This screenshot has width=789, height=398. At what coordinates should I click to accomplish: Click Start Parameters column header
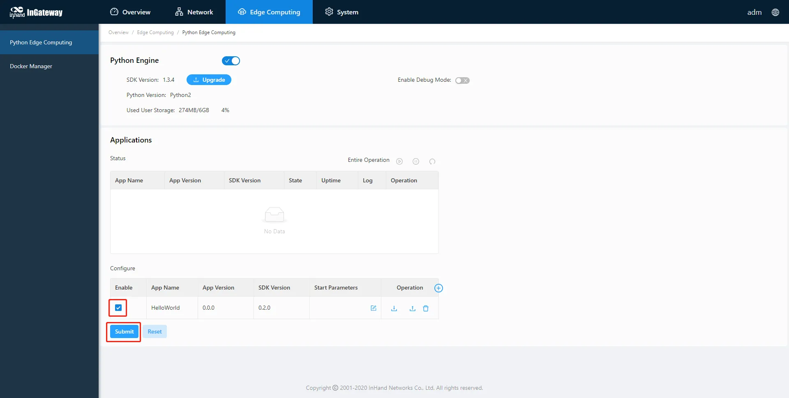[x=345, y=288]
